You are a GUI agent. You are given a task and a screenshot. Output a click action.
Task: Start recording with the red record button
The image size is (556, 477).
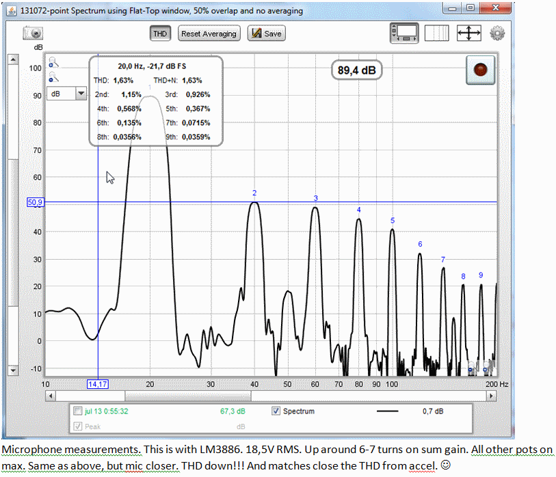pos(481,70)
